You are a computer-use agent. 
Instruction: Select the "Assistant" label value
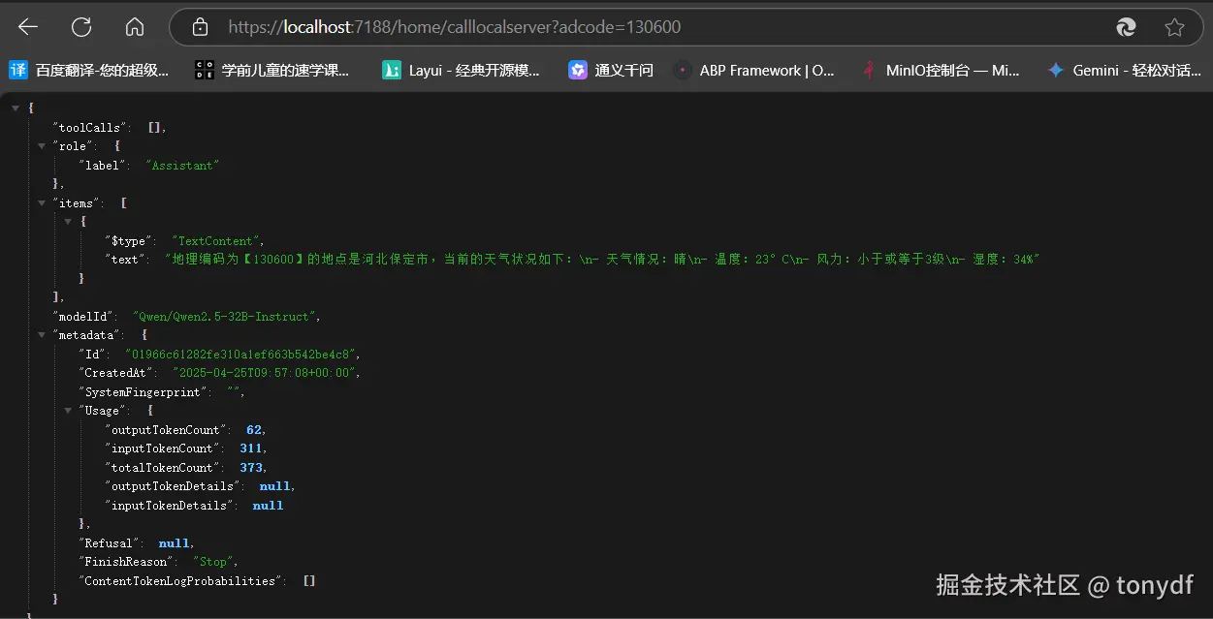(182, 166)
